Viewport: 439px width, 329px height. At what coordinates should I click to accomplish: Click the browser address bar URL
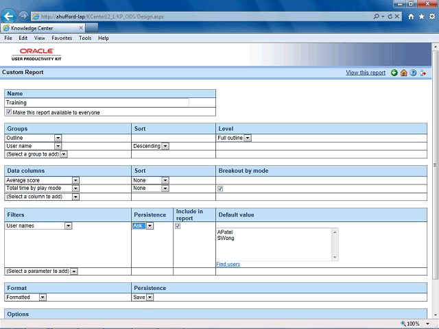102,16
